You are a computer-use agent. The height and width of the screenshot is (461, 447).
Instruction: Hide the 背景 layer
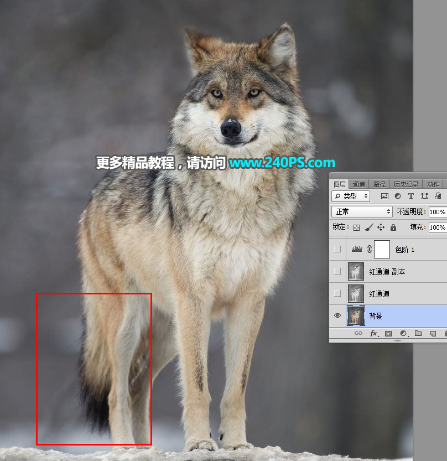(337, 315)
